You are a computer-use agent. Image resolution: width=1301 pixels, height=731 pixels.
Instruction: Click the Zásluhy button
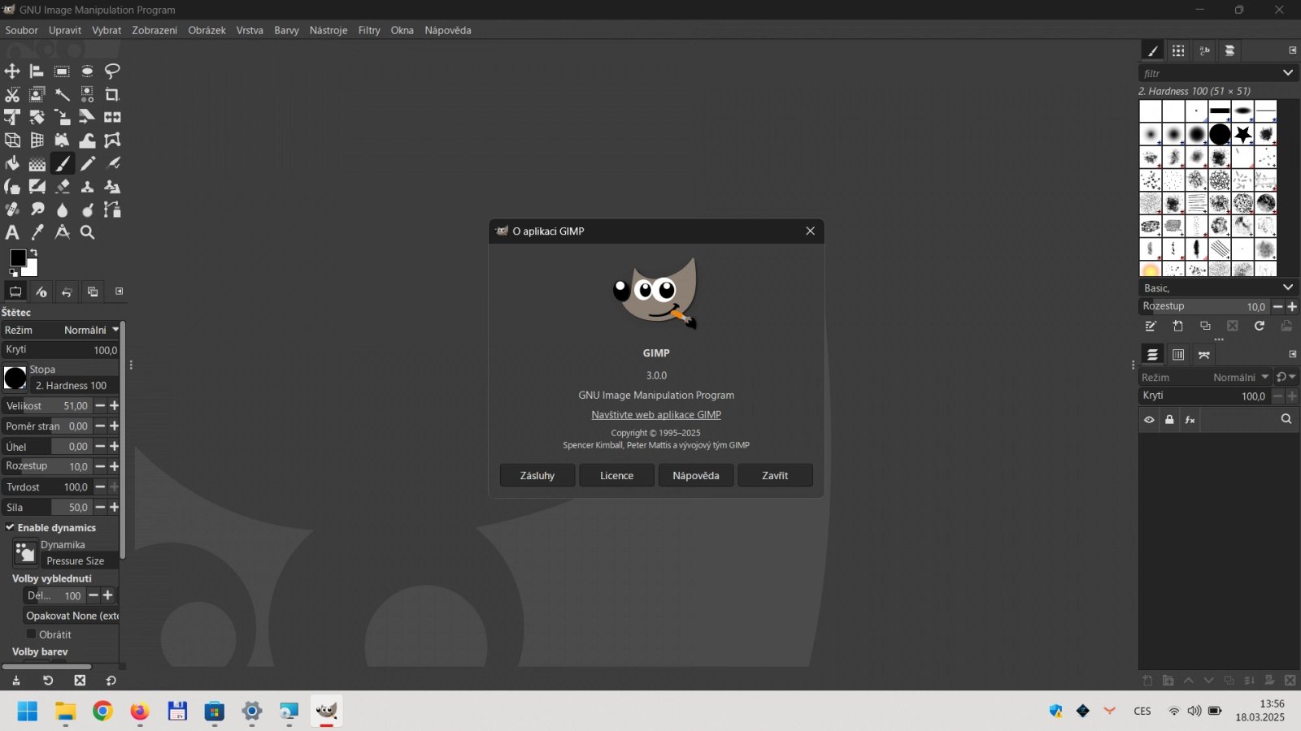coord(537,475)
